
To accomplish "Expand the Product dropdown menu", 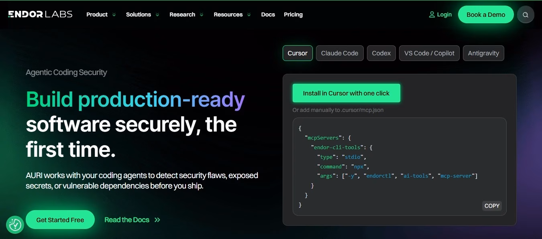I will (101, 14).
